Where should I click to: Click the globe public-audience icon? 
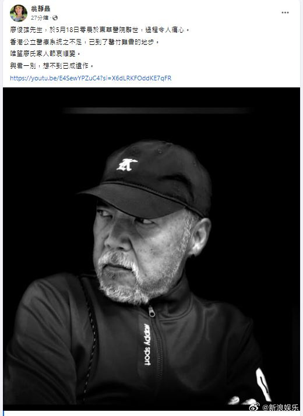55,18
